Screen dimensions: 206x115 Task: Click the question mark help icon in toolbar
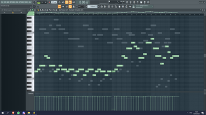pos(138,2)
